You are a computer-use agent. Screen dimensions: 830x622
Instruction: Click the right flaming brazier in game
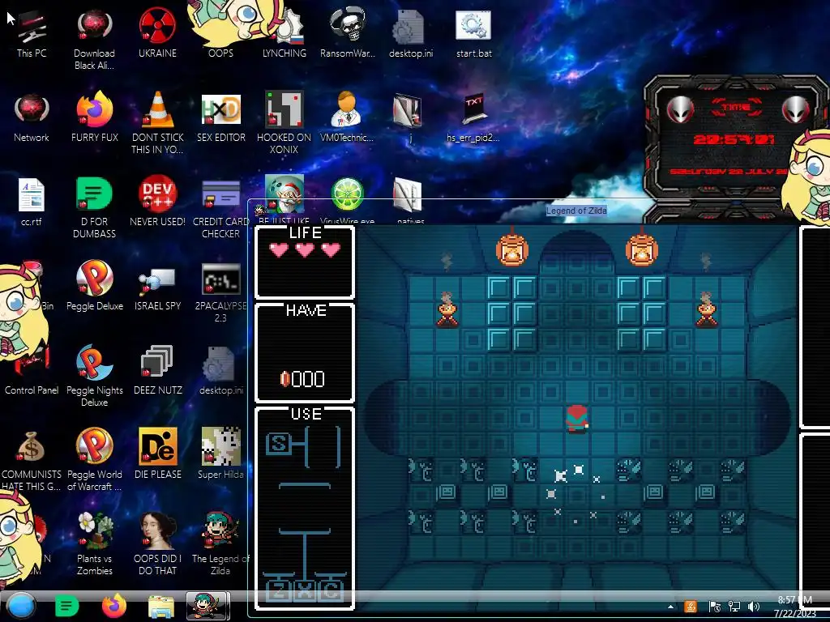click(x=706, y=310)
